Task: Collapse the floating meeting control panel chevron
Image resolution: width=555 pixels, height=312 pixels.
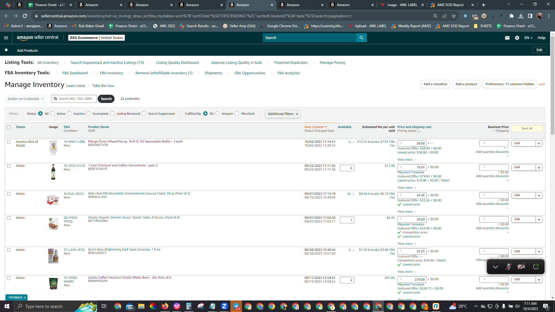Action: (x=495, y=267)
